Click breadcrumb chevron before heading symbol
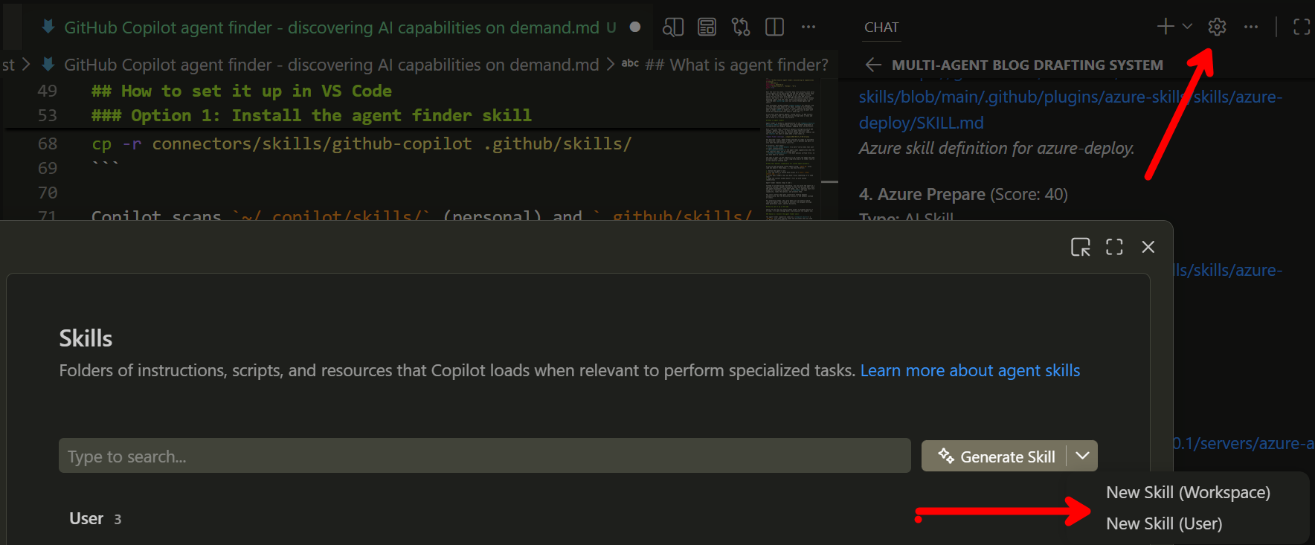The height and width of the screenshot is (545, 1315). [610, 65]
